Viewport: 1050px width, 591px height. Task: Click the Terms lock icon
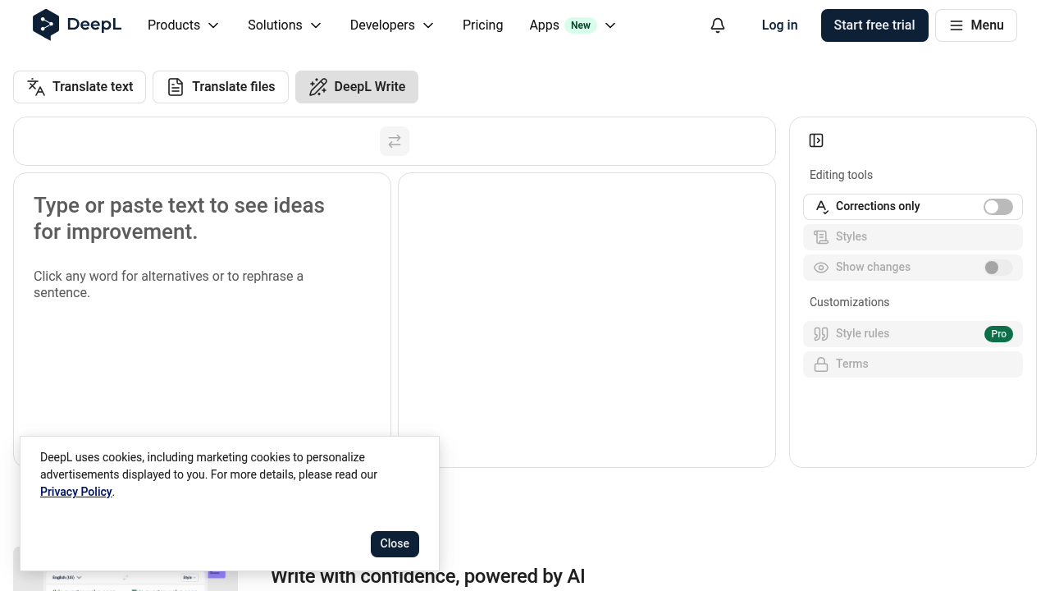(x=821, y=364)
